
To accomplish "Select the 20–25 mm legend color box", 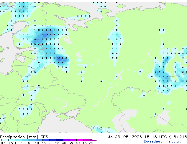I will point(53,140).
